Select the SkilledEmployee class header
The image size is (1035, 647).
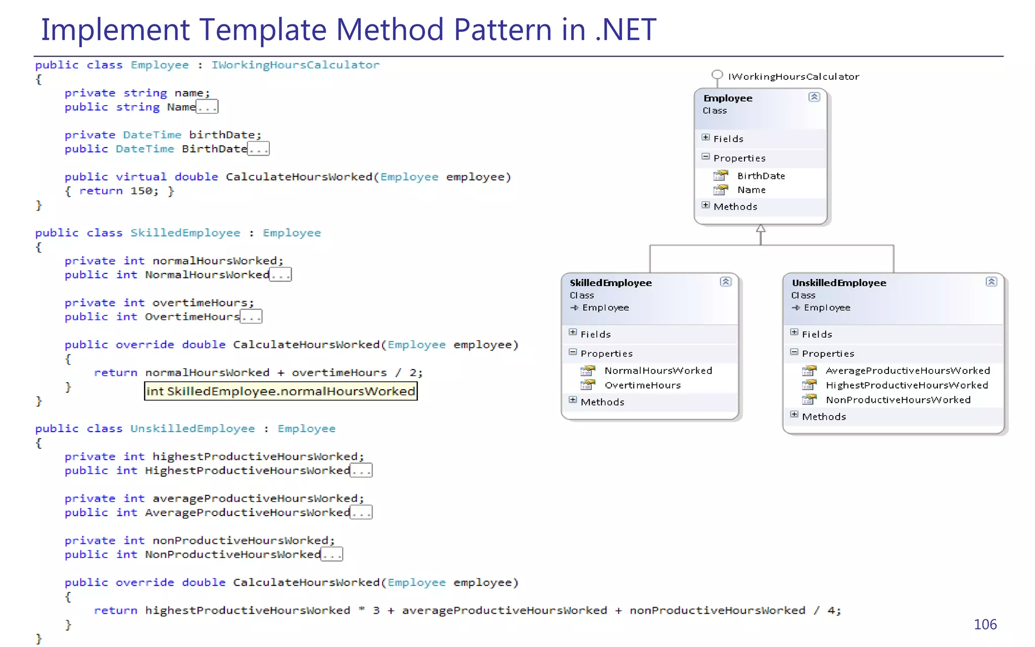tap(610, 283)
